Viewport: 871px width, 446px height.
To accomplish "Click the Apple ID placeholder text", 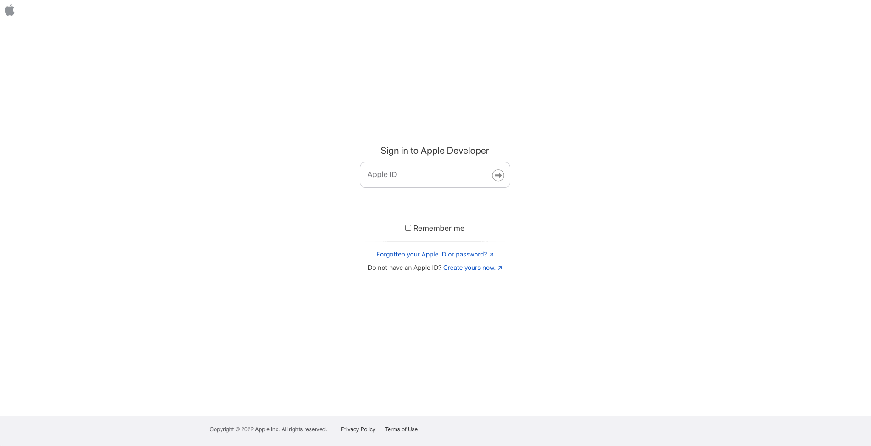I will click(382, 175).
